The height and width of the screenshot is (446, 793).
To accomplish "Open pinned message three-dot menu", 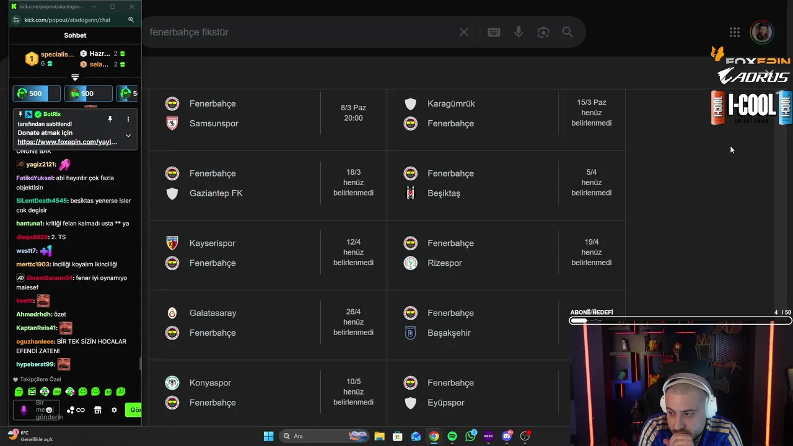I will pos(128,119).
